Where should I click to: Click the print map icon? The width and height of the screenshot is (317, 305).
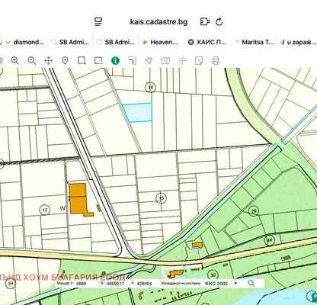tap(216, 61)
